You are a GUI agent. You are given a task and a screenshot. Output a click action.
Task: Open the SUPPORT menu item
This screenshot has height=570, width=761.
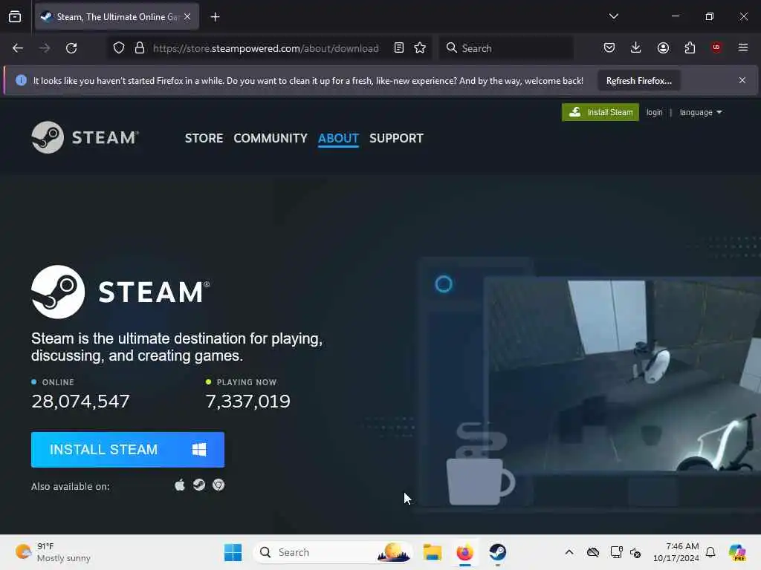tap(396, 138)
